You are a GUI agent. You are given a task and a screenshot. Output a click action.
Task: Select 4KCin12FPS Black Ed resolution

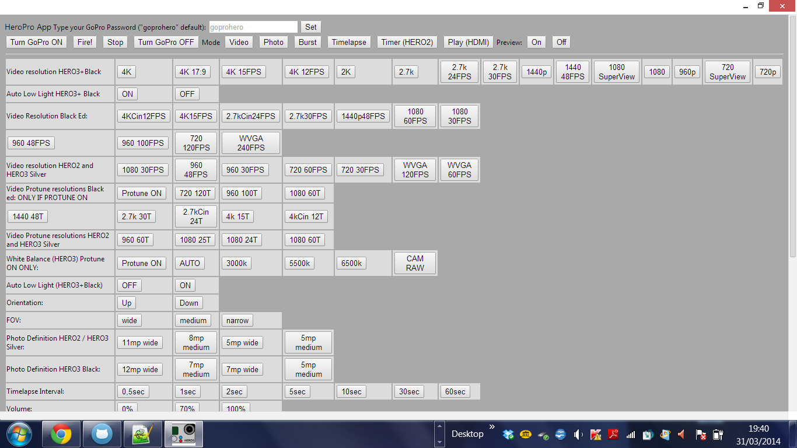coord(144,116)
